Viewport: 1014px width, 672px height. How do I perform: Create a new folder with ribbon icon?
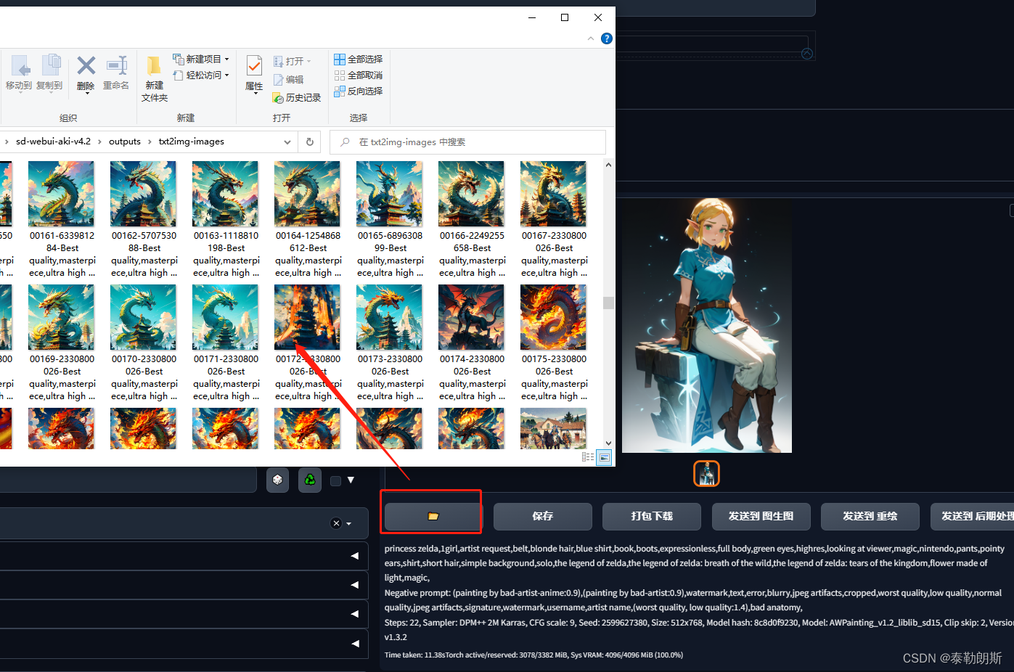tap(155, 78)
